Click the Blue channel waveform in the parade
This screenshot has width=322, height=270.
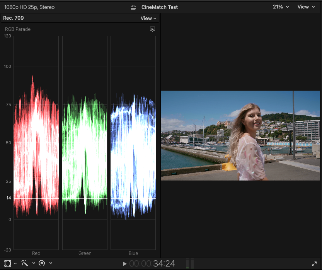click(133, 154)
